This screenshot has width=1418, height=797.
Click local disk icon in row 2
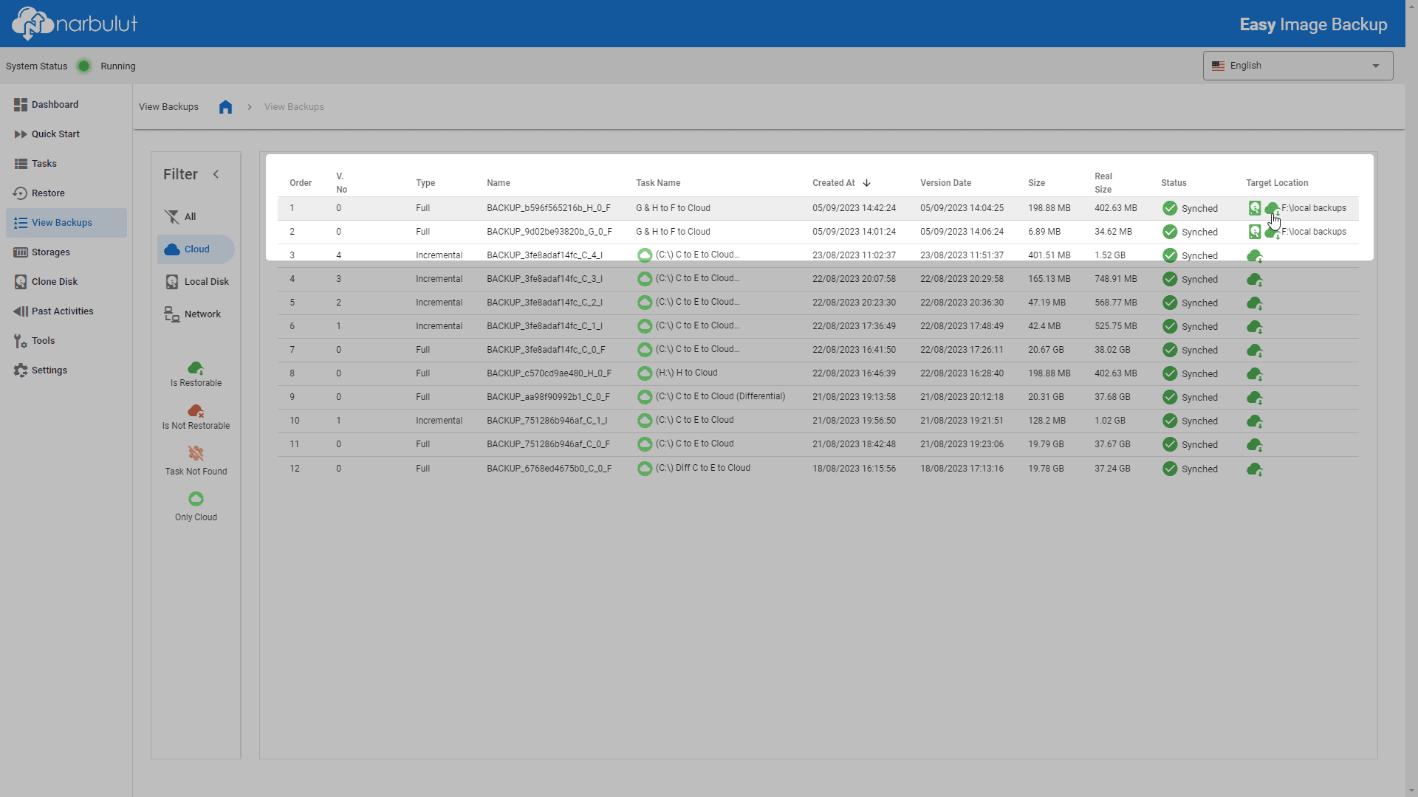[x=1254, y=232]
